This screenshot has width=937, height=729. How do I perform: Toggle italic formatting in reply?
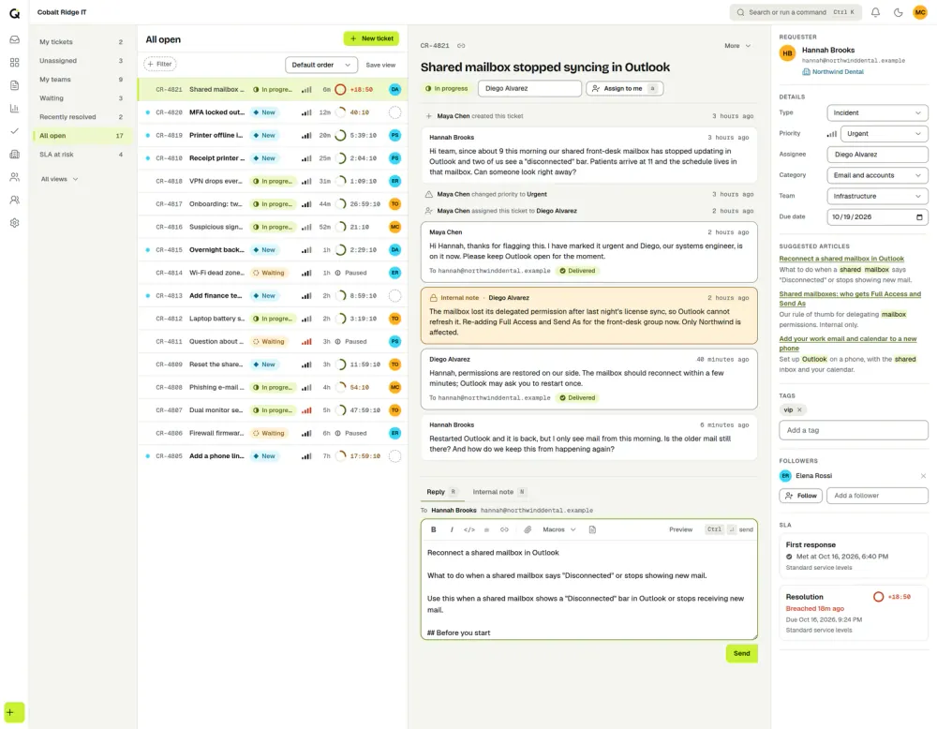(452, 529)
